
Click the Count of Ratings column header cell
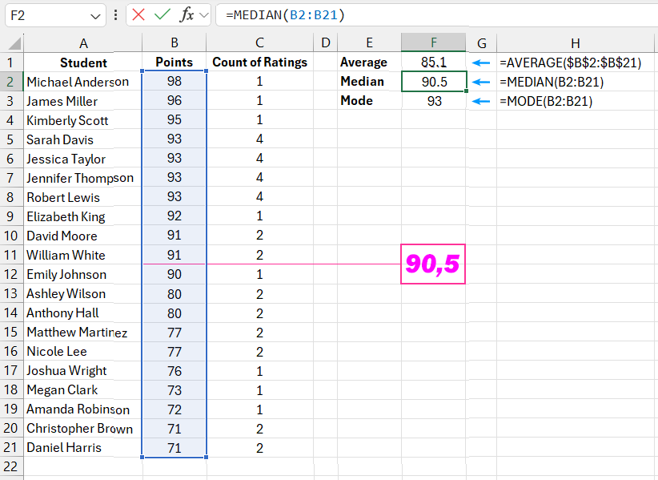259,62
